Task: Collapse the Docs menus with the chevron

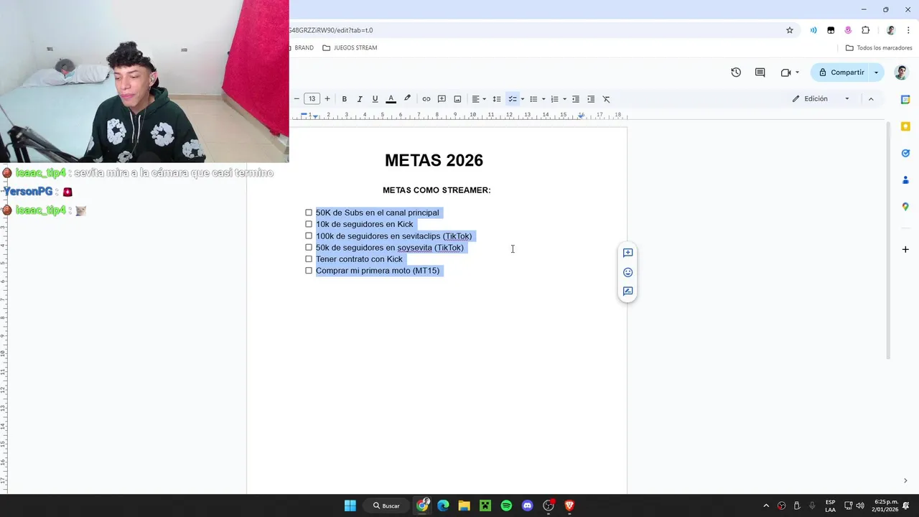Action: click(x=871, y=99)
